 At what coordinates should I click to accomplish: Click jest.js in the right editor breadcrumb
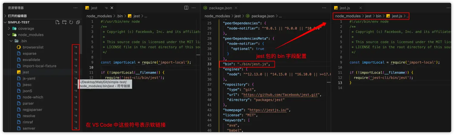396,16
